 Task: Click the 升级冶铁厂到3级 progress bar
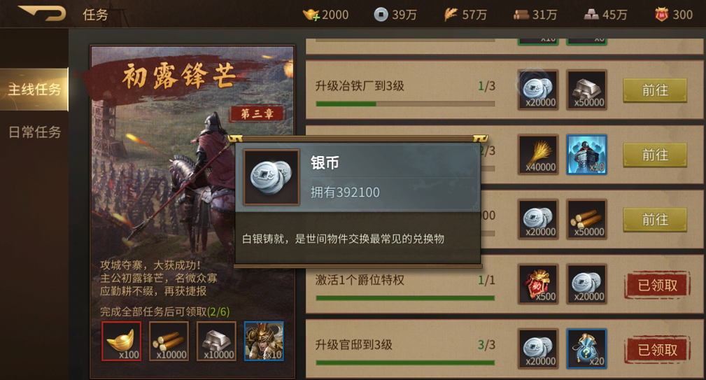[405, 104]
